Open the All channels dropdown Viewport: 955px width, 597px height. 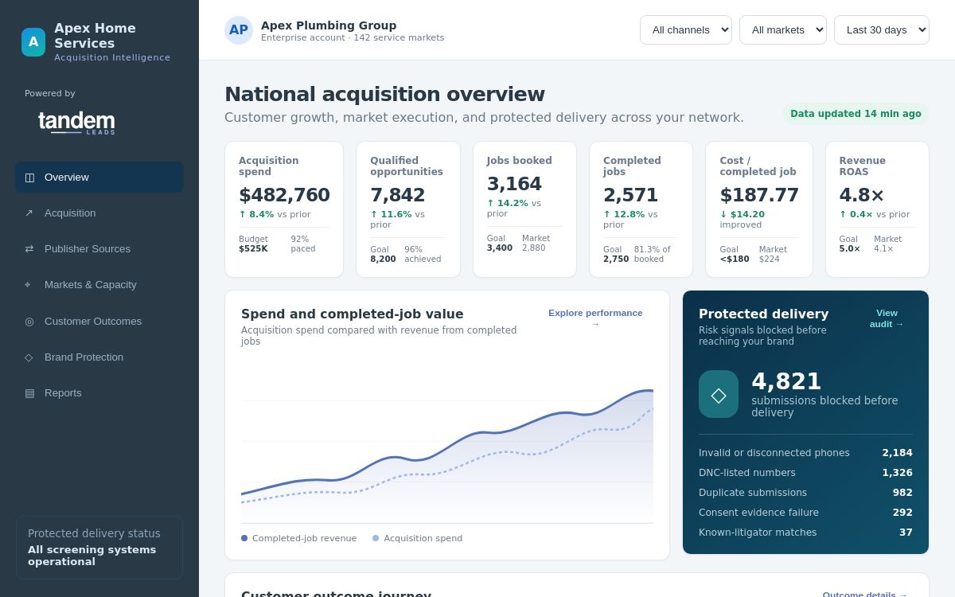click(686, 30)
